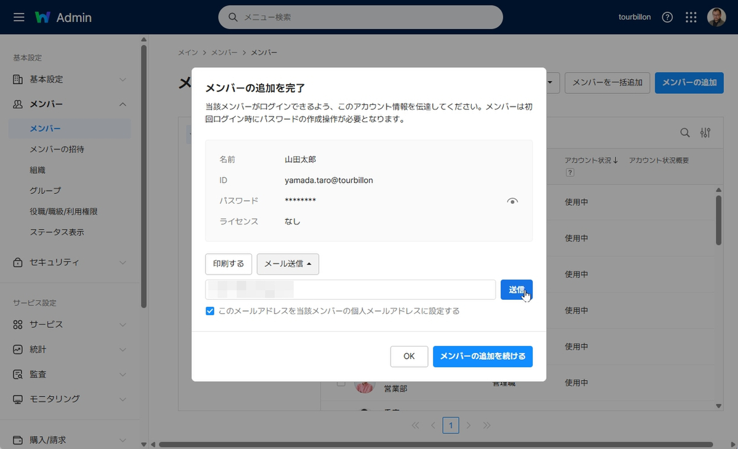Expand the 基本設定 section chevron

pos(122,79)
